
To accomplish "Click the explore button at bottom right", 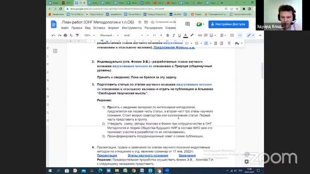I will coord(247,162).
